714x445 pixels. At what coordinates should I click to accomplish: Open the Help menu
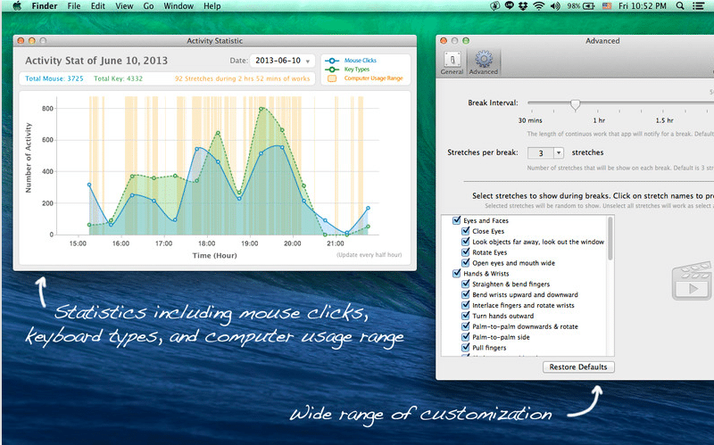(x=212, y=6)
